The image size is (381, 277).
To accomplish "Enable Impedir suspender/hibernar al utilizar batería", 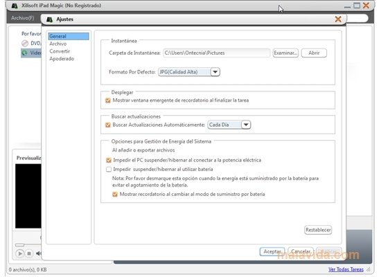I will tap(109, 169).
